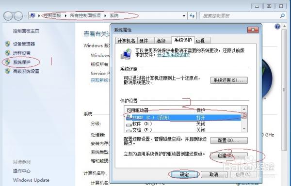Open 系统保护 in the sidebar
This screenshot has width=291, height=186.
[x=22, y=62]
